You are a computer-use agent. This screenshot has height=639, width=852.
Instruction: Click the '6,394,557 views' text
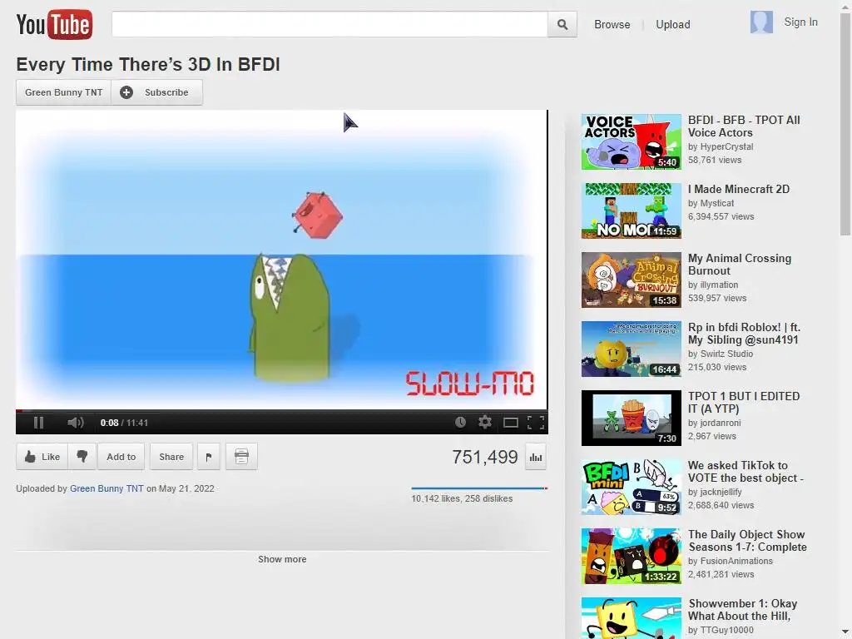721,216
